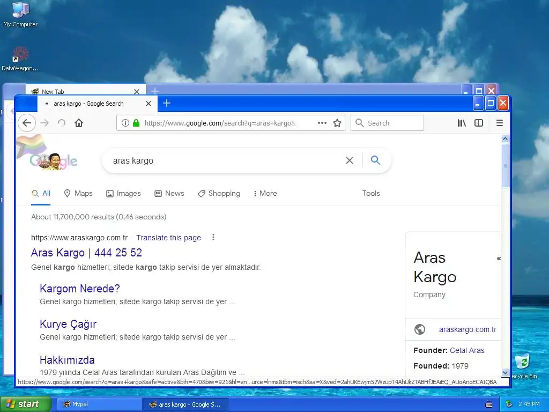Show site information via the info icon

tap(125, 123)
